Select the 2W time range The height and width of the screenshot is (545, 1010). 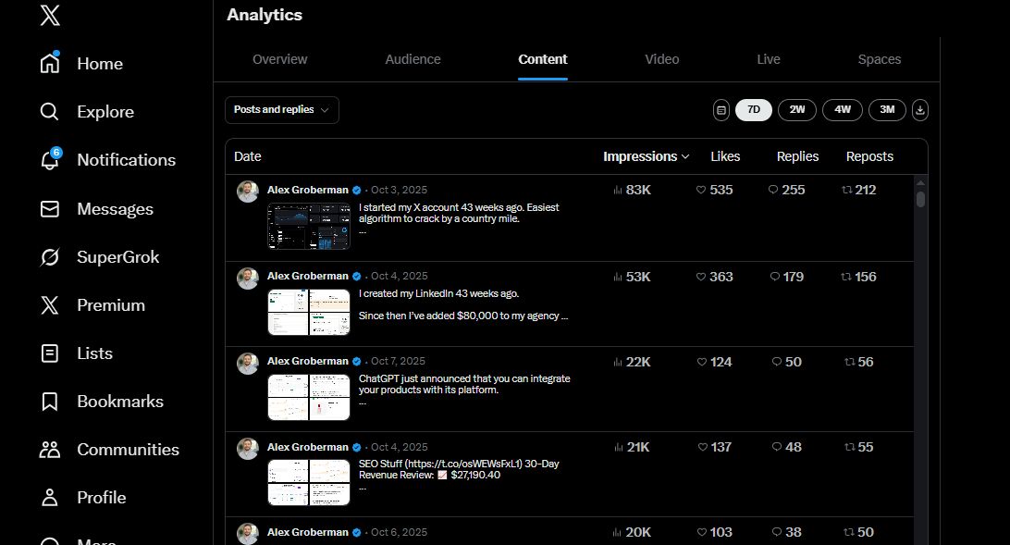click(x=796, y=110)
